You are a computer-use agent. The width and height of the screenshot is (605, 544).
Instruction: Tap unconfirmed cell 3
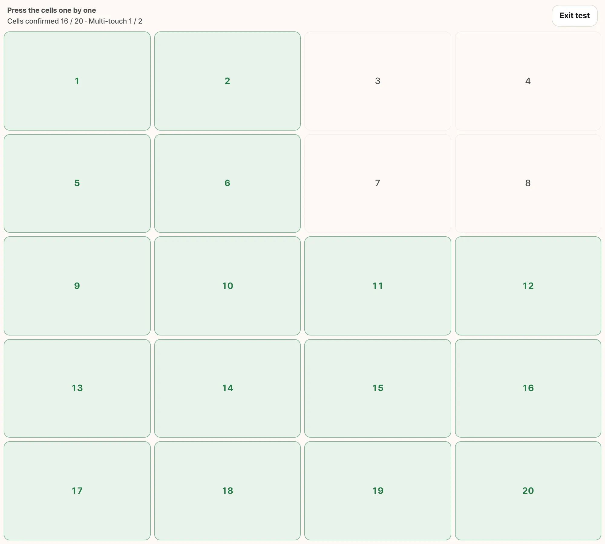(x=378, y=81)
